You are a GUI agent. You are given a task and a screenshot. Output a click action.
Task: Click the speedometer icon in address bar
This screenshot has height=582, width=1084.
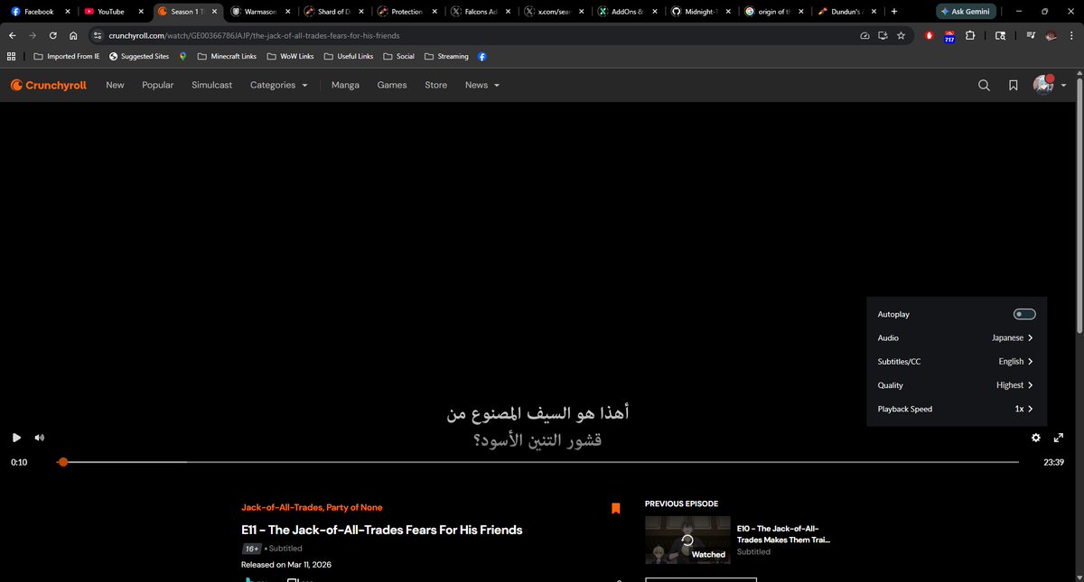864,35
